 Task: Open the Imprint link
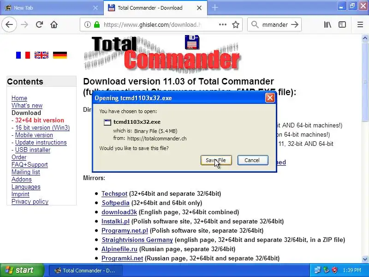[20, 194]
